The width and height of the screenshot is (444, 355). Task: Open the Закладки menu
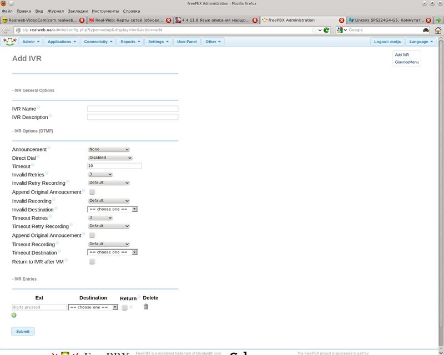[78, 11]
